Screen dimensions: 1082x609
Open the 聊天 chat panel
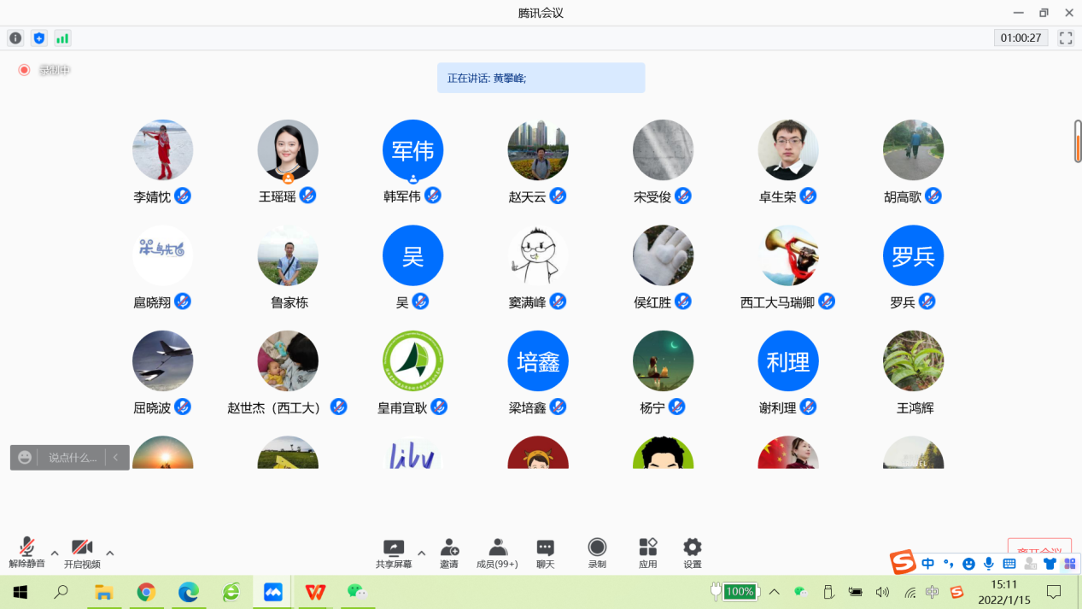(545, 553)
